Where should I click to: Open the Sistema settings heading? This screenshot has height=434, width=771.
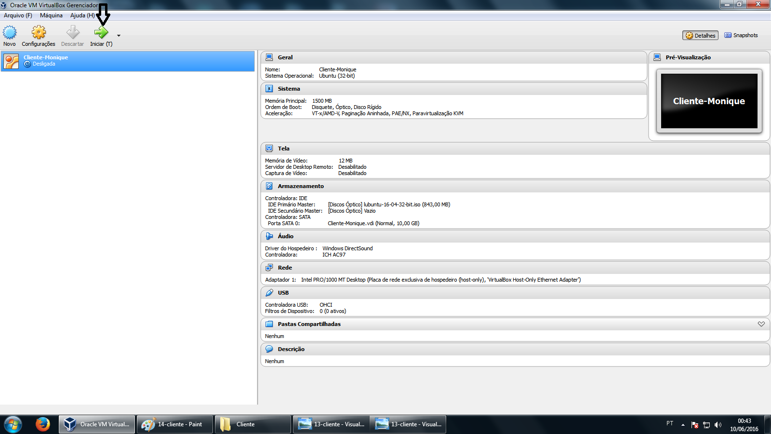click(x=289, y=89)
